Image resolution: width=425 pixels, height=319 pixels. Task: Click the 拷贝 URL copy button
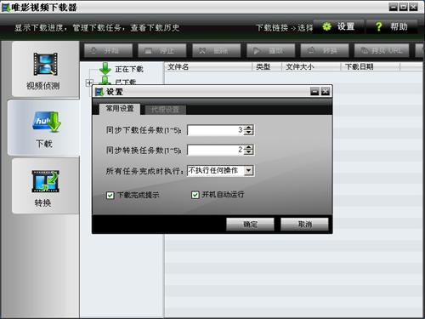(382, 51)
